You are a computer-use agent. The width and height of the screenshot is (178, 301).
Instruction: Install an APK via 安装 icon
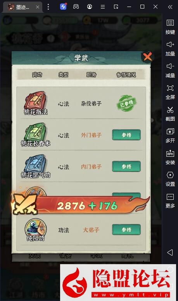click(x=170, y=157)
